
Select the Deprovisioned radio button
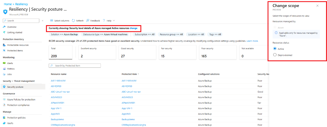(275, 55)
